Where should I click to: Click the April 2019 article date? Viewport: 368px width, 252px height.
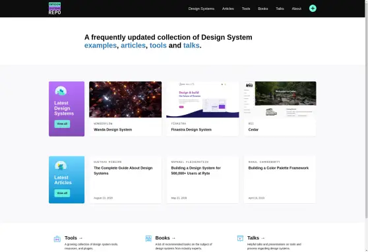pos(257,198)
